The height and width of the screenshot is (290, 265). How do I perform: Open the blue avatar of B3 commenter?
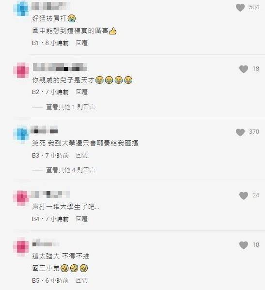point(21,133)
